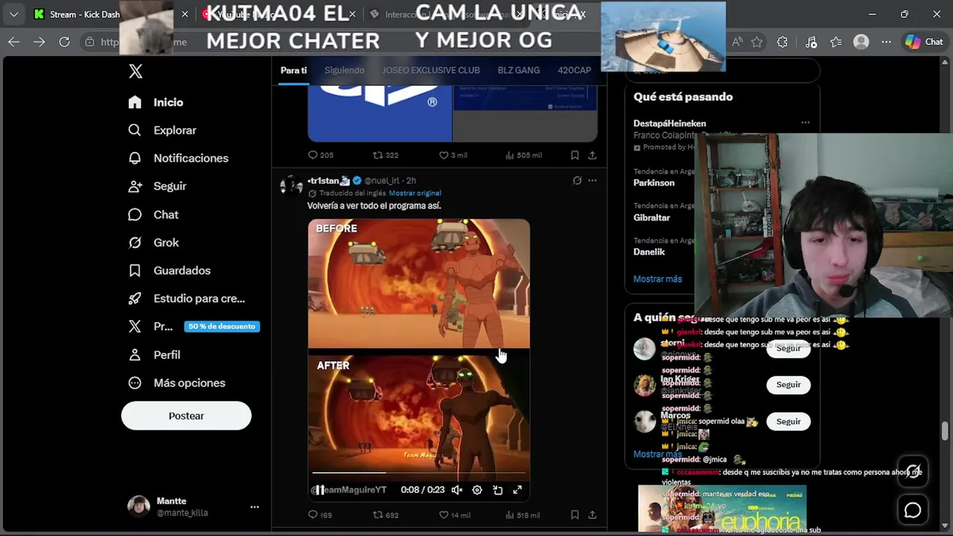Bookmark the tr1stan post

[575, 514]
